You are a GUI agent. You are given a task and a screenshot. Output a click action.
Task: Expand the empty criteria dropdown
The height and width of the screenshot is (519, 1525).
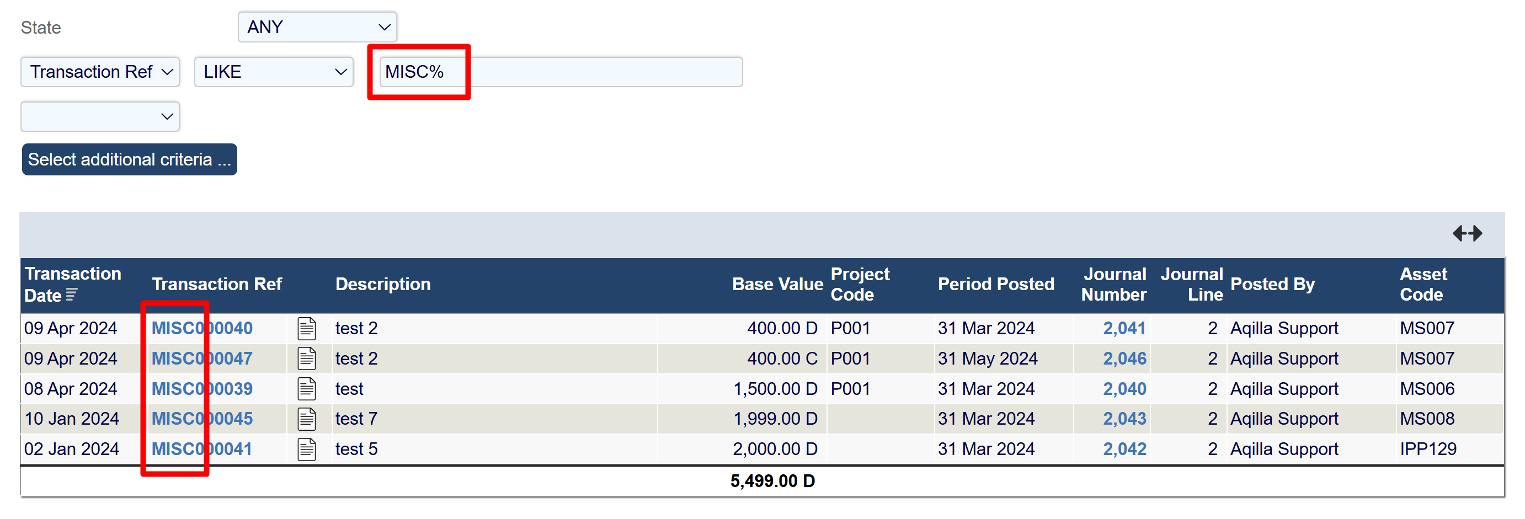[x=100, y=116]
